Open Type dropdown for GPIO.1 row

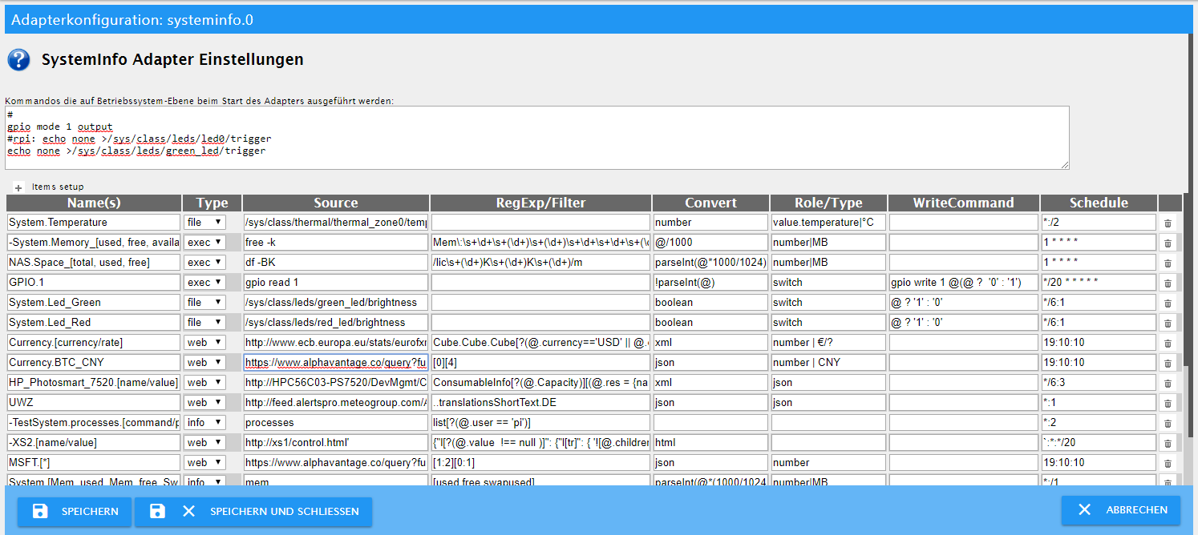[x=205, y=282]
